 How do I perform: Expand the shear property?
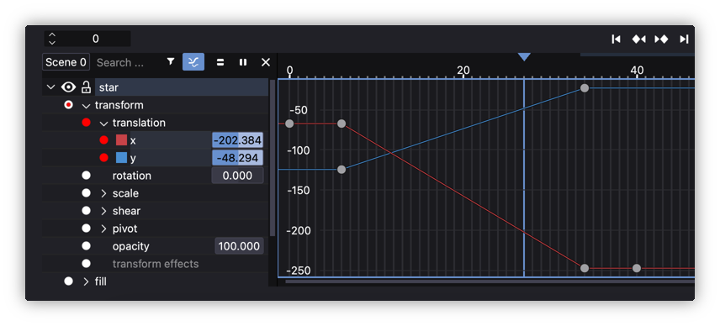tap(103, 211)
